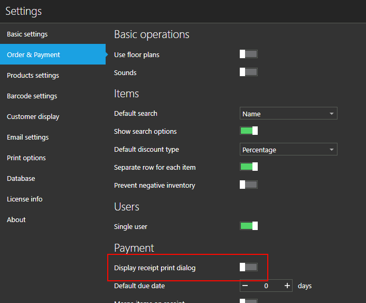Open Email settings page

27,137
